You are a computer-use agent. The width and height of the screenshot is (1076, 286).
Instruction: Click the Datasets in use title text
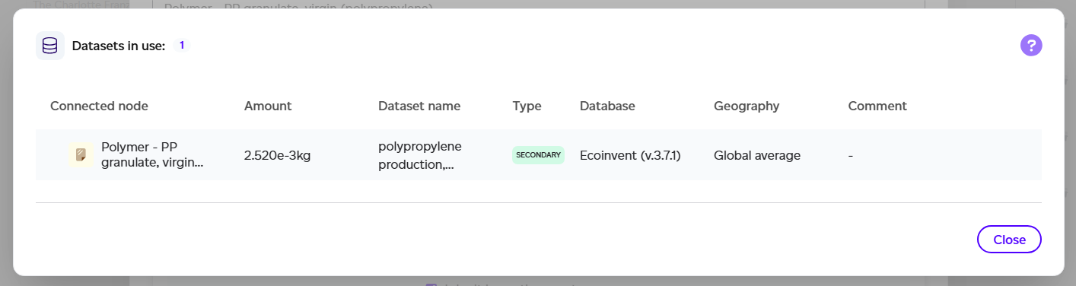tap(119, 46)
